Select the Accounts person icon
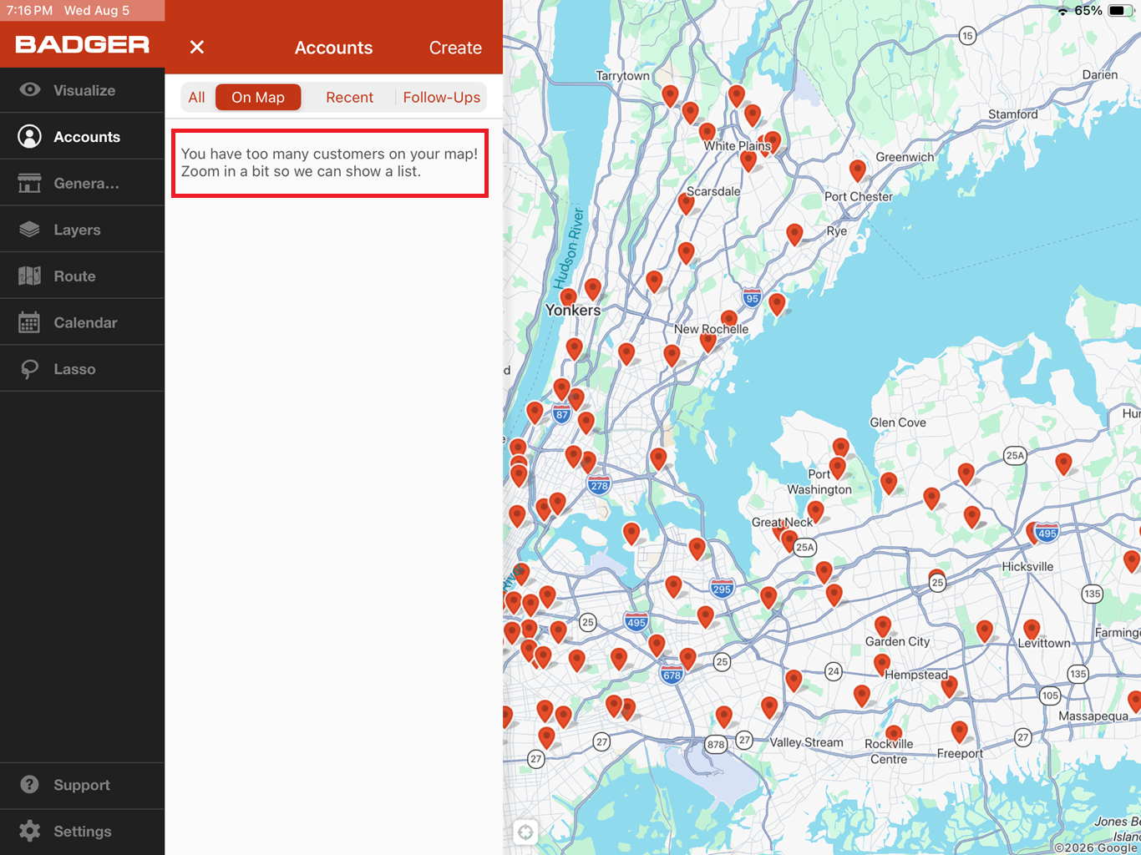 click(x=30, y=137)
